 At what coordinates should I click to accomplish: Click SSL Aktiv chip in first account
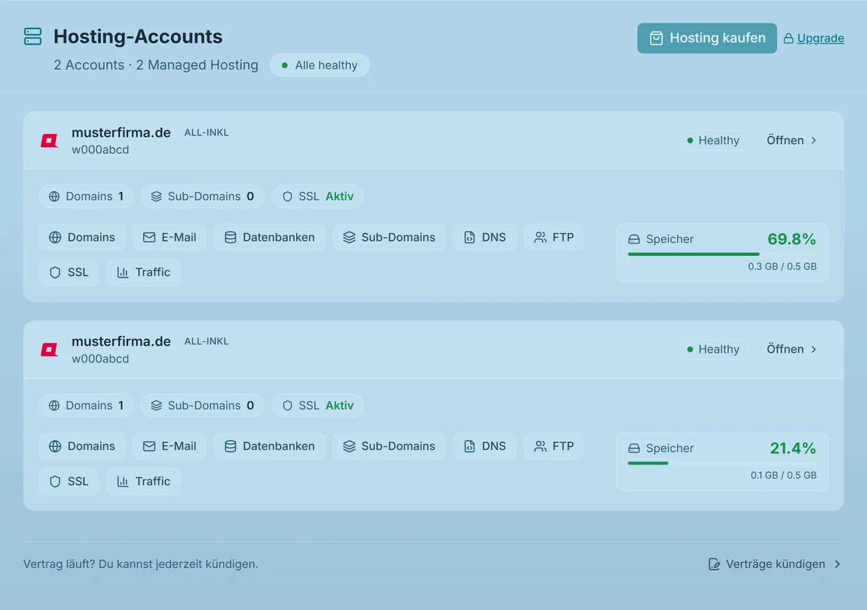point(318,197)
